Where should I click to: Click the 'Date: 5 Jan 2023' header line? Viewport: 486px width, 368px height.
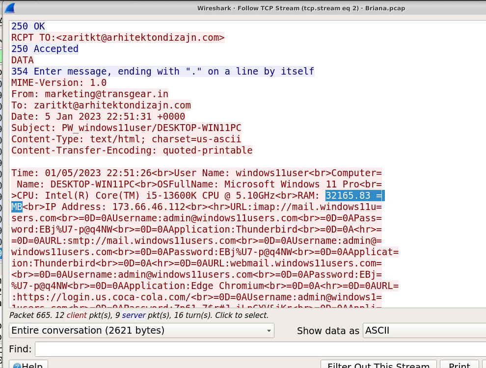[98, 116]
